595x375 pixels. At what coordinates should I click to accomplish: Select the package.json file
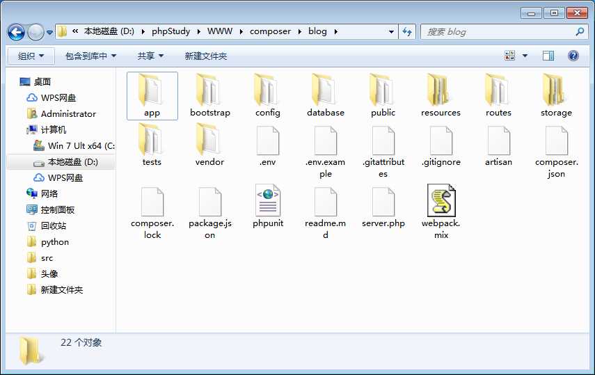coord(210,213)
